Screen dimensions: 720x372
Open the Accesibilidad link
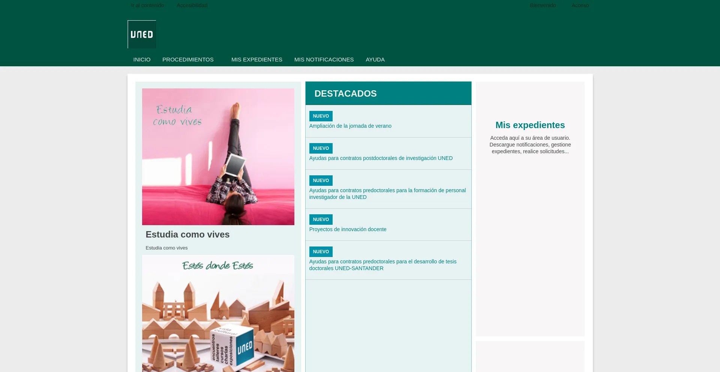tap(192, 5)
